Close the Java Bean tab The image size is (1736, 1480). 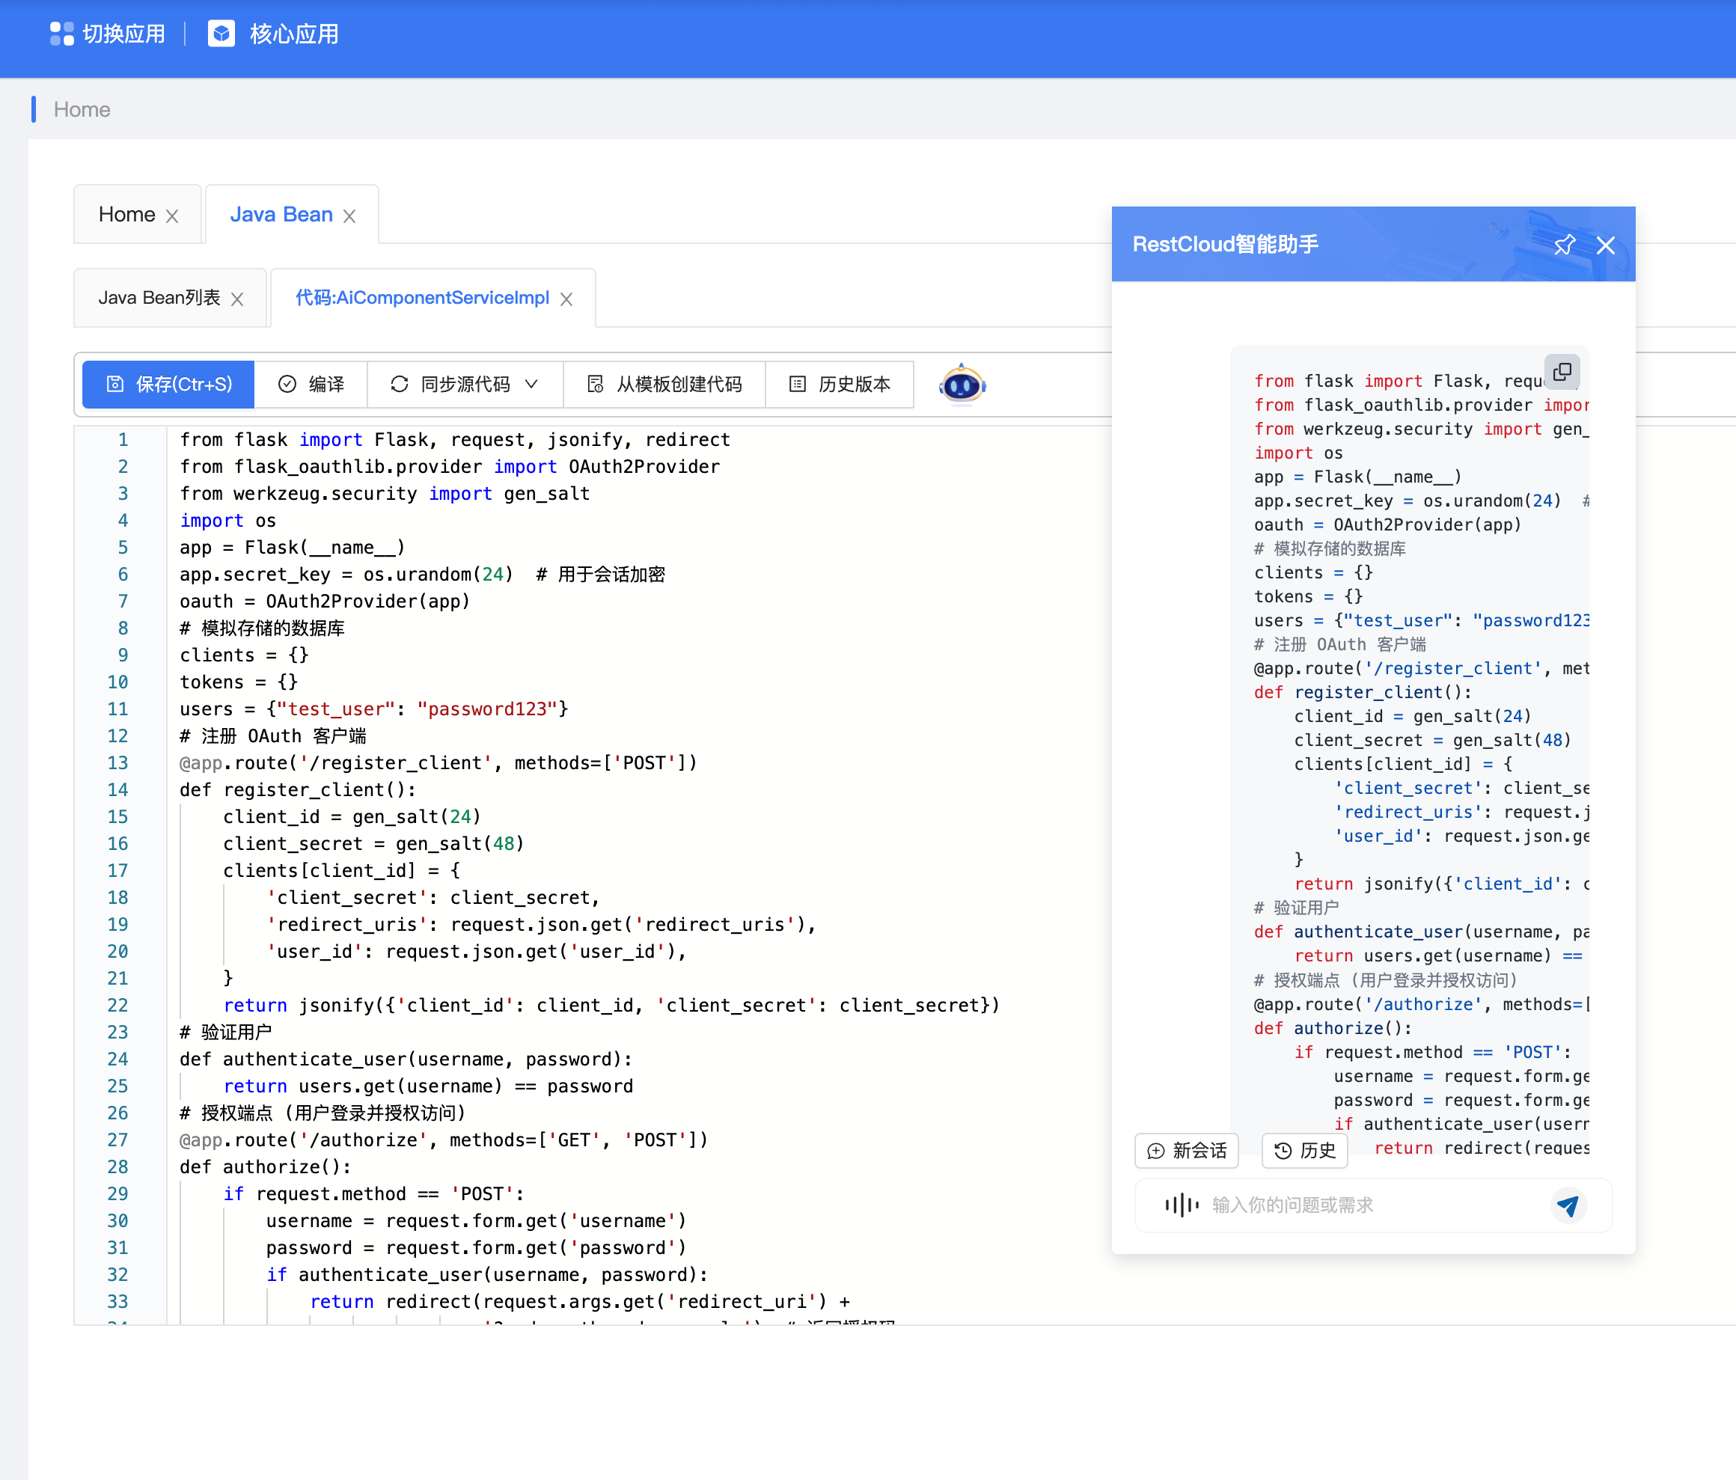[350, 216]
